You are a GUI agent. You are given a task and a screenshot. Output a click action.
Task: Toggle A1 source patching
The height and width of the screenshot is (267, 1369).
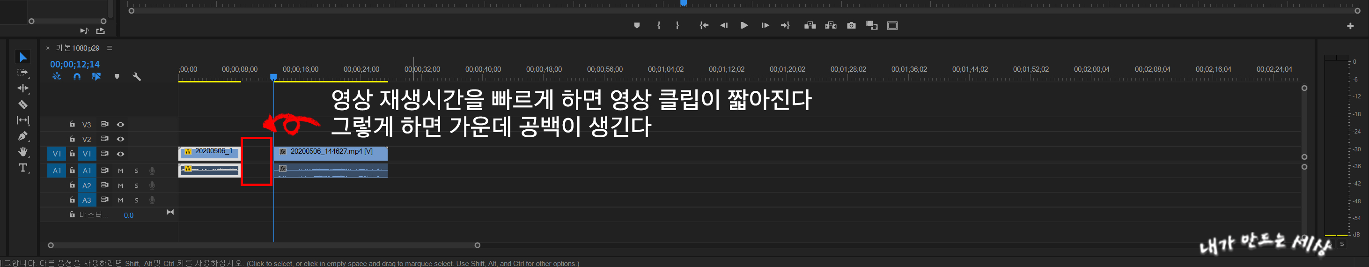point(56,171)
